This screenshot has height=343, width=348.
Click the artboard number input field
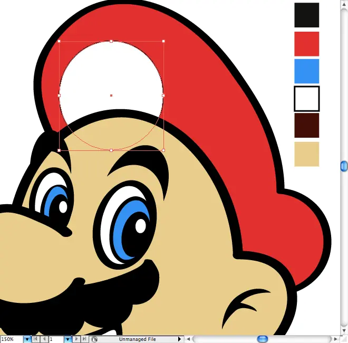(55, 339)
